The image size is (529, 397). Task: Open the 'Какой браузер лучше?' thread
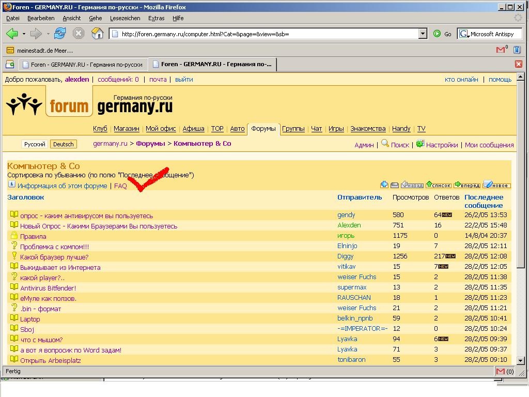pyautogui.click(x=54, y=257)
